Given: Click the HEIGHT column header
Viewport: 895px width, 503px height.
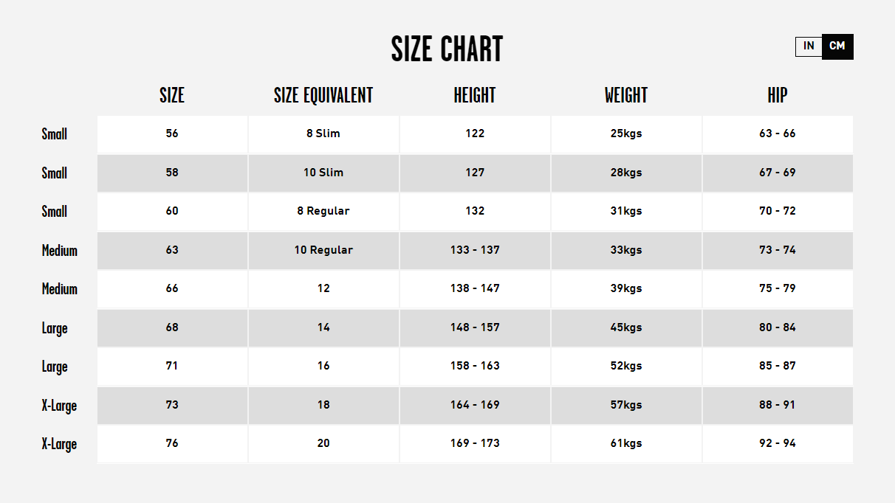Looking at the screenshot, I should [475, 95].
